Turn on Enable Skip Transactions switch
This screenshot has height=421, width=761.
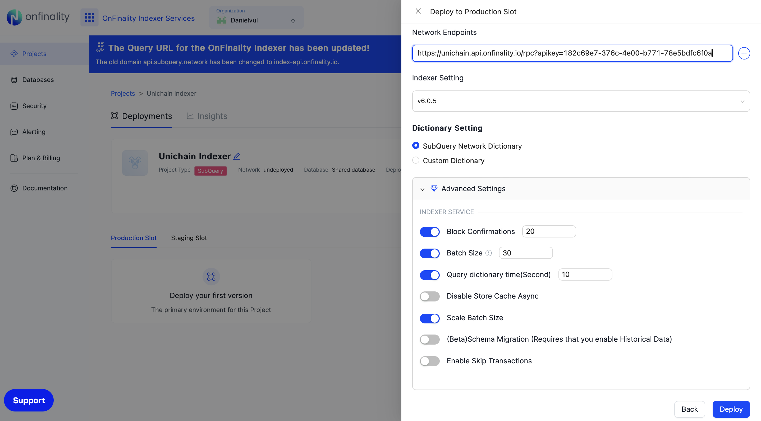click(429, 361)
